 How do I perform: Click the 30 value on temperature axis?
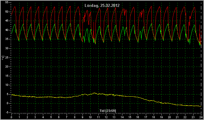(x=7, y=48)
